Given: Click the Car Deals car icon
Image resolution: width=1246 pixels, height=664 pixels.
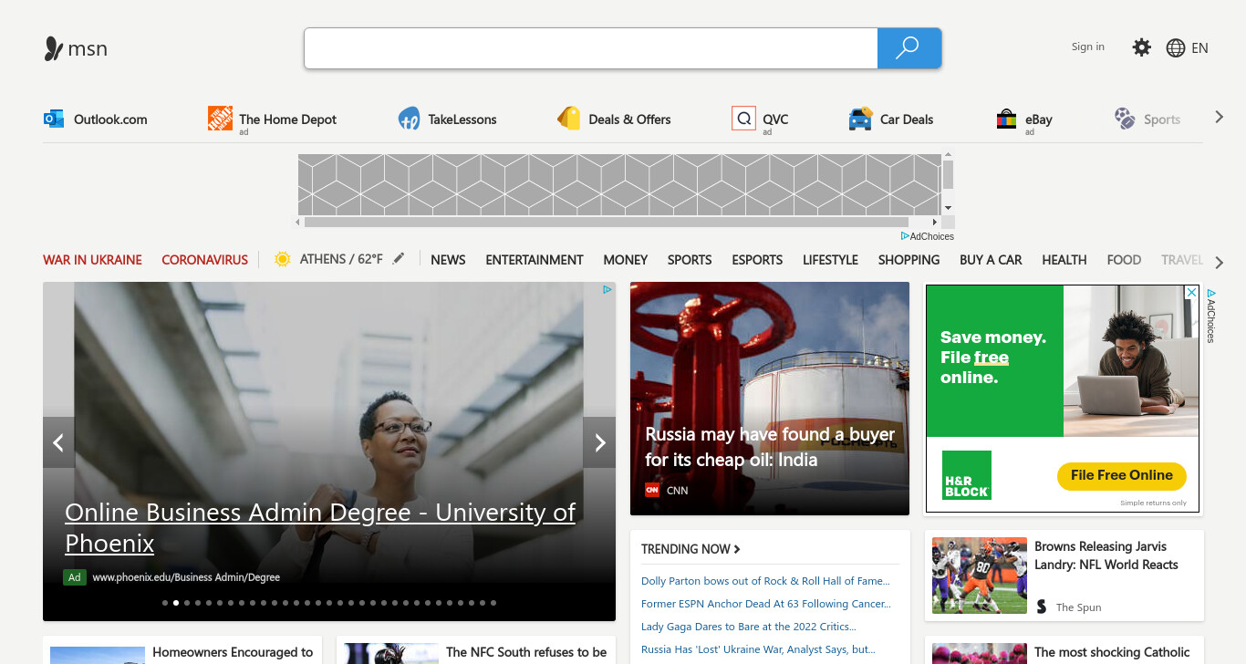Looking at the screenshot, I should point(860,119).
